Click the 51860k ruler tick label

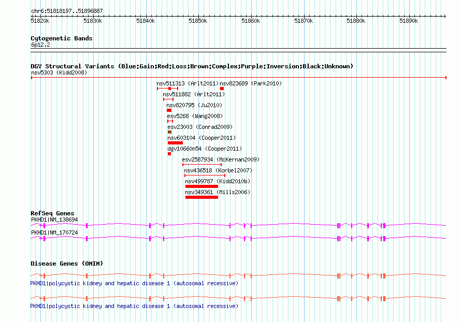[251, 21]
